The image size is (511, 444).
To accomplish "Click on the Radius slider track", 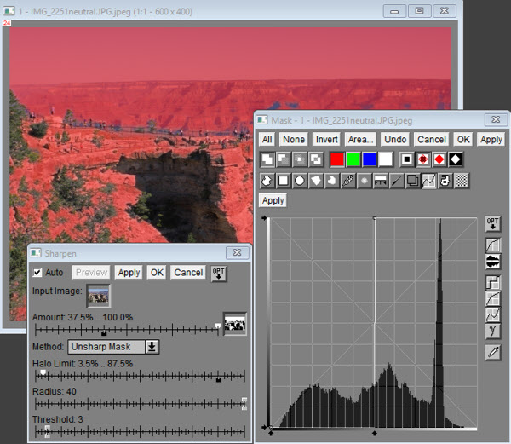I will [140, 404].
